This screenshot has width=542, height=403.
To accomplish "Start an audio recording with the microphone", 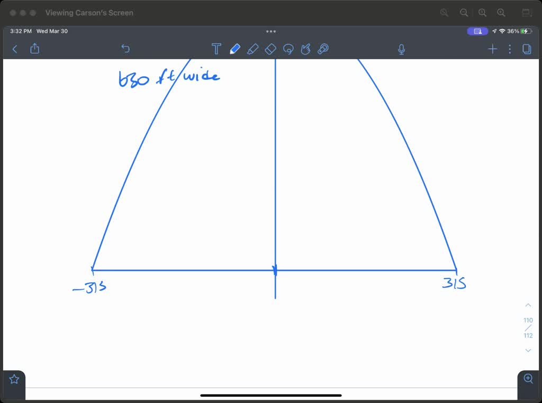I will point(402,49).
